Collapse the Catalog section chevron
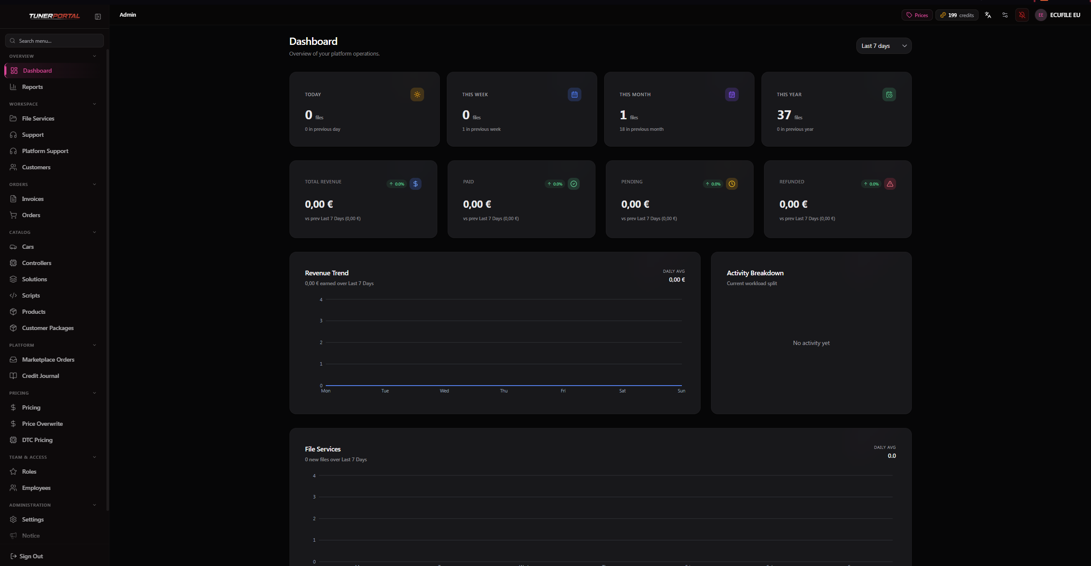 94,232
